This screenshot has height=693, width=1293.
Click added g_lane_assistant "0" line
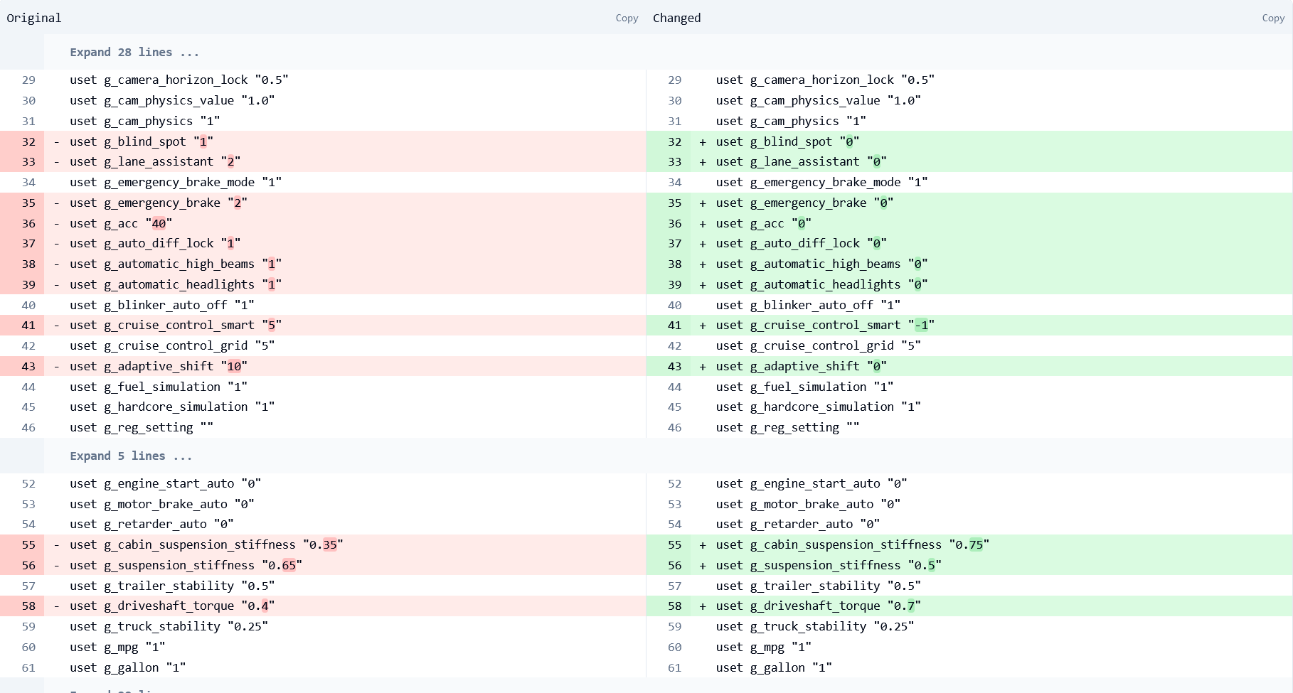coord(801,161)
